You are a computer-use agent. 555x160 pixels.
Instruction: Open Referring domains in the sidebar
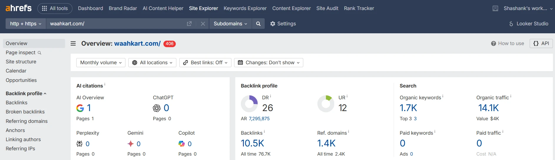pyautogui.click(x=26, y=121)
